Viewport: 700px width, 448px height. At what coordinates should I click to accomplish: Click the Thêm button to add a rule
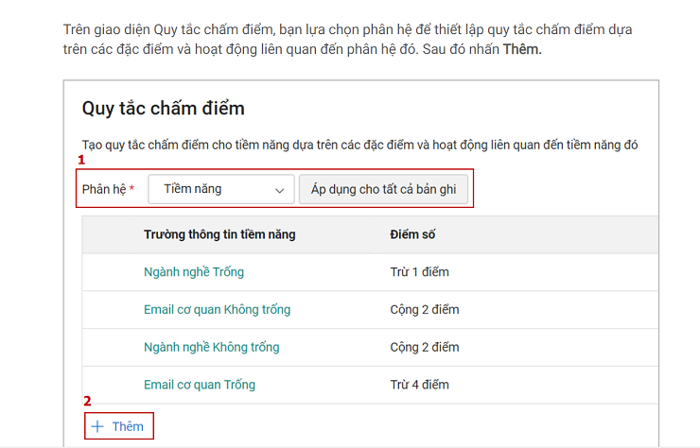click(119, 426)
